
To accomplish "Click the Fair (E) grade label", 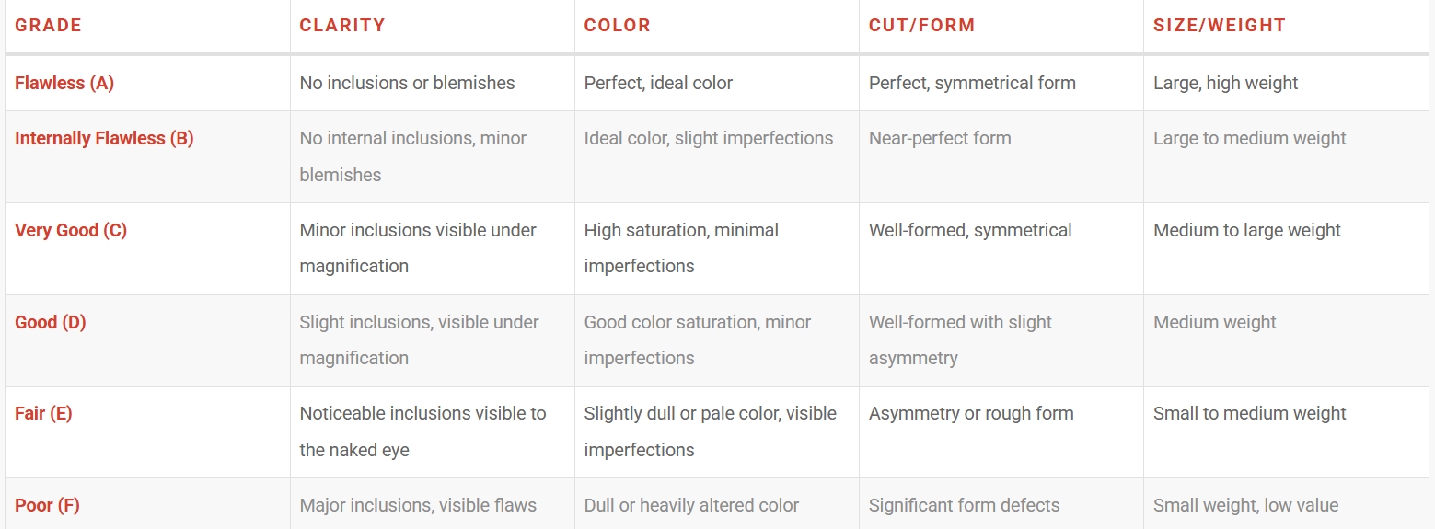I will tap(43, 413).
